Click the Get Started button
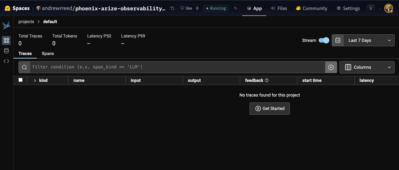Image resolution: width=399 pixels, height=170 pixels. click(x=270, y=108)
